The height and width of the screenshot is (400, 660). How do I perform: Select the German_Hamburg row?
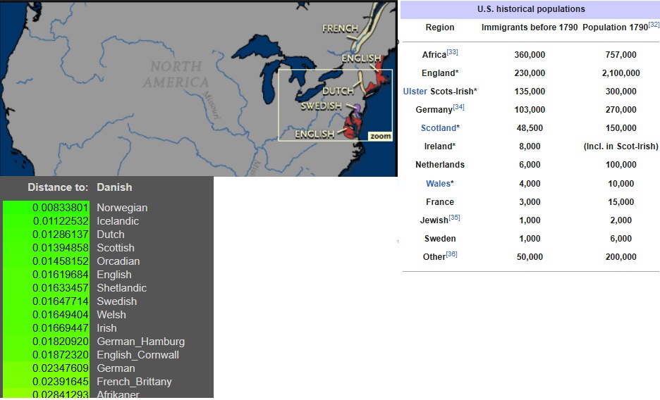[x=108, y=342]
